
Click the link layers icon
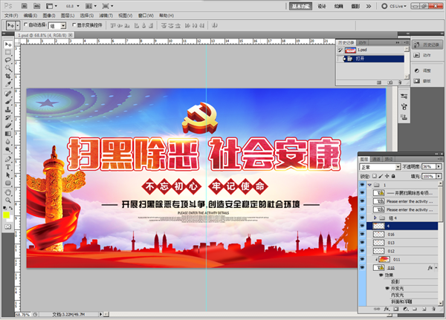377,309
